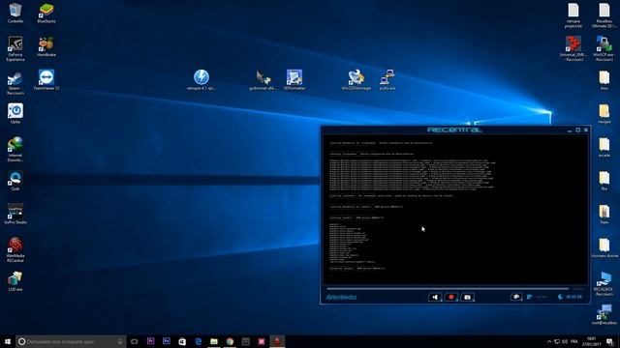
Task: Open File Explorer from the taskbar
Action: pyautogui.click(x=214, y=341)
